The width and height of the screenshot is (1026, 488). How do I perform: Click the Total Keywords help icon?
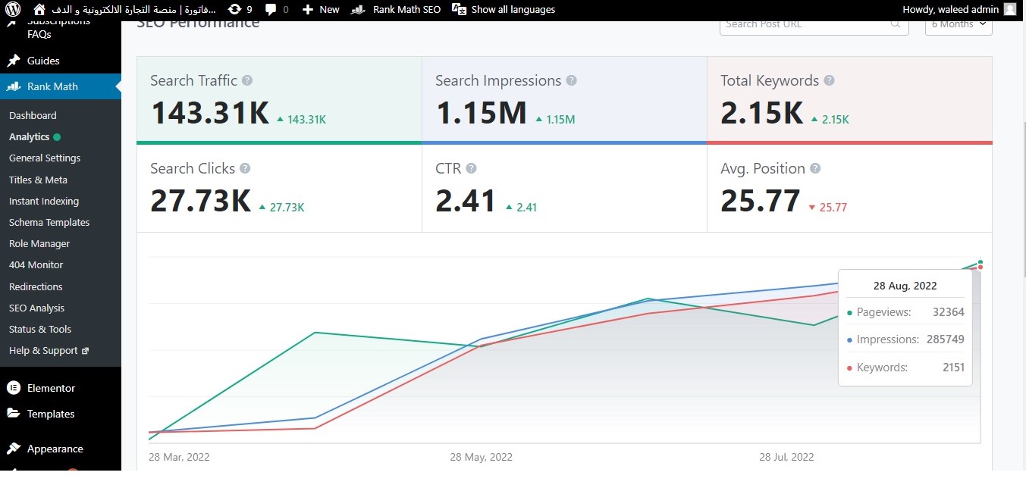[829, 80]
